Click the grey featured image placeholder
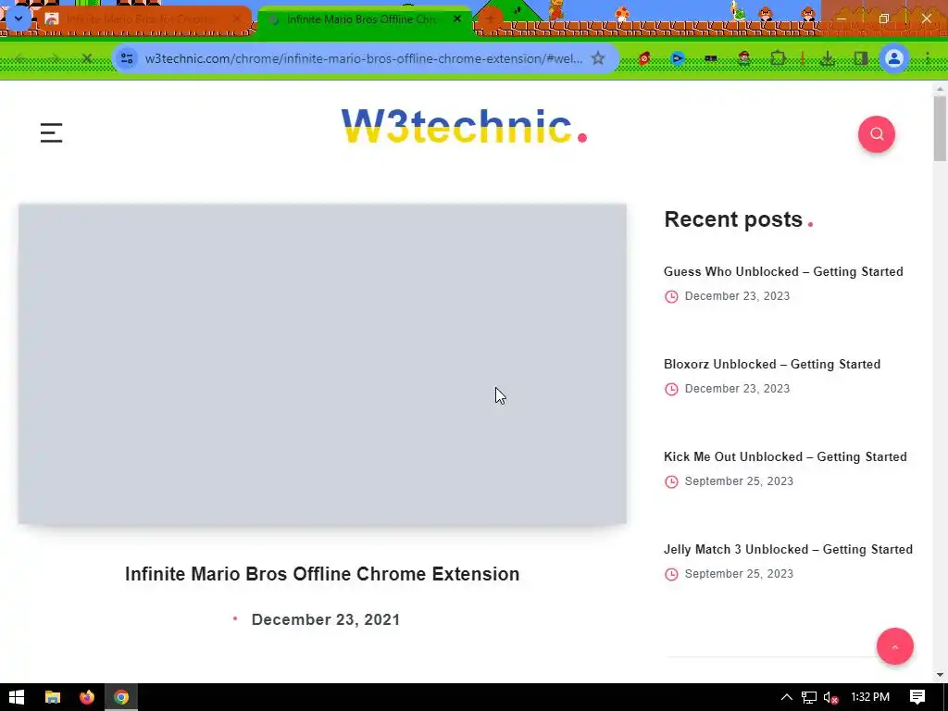Screen dimensions: 948x711 pyautogui.click(x=322, y=364)
